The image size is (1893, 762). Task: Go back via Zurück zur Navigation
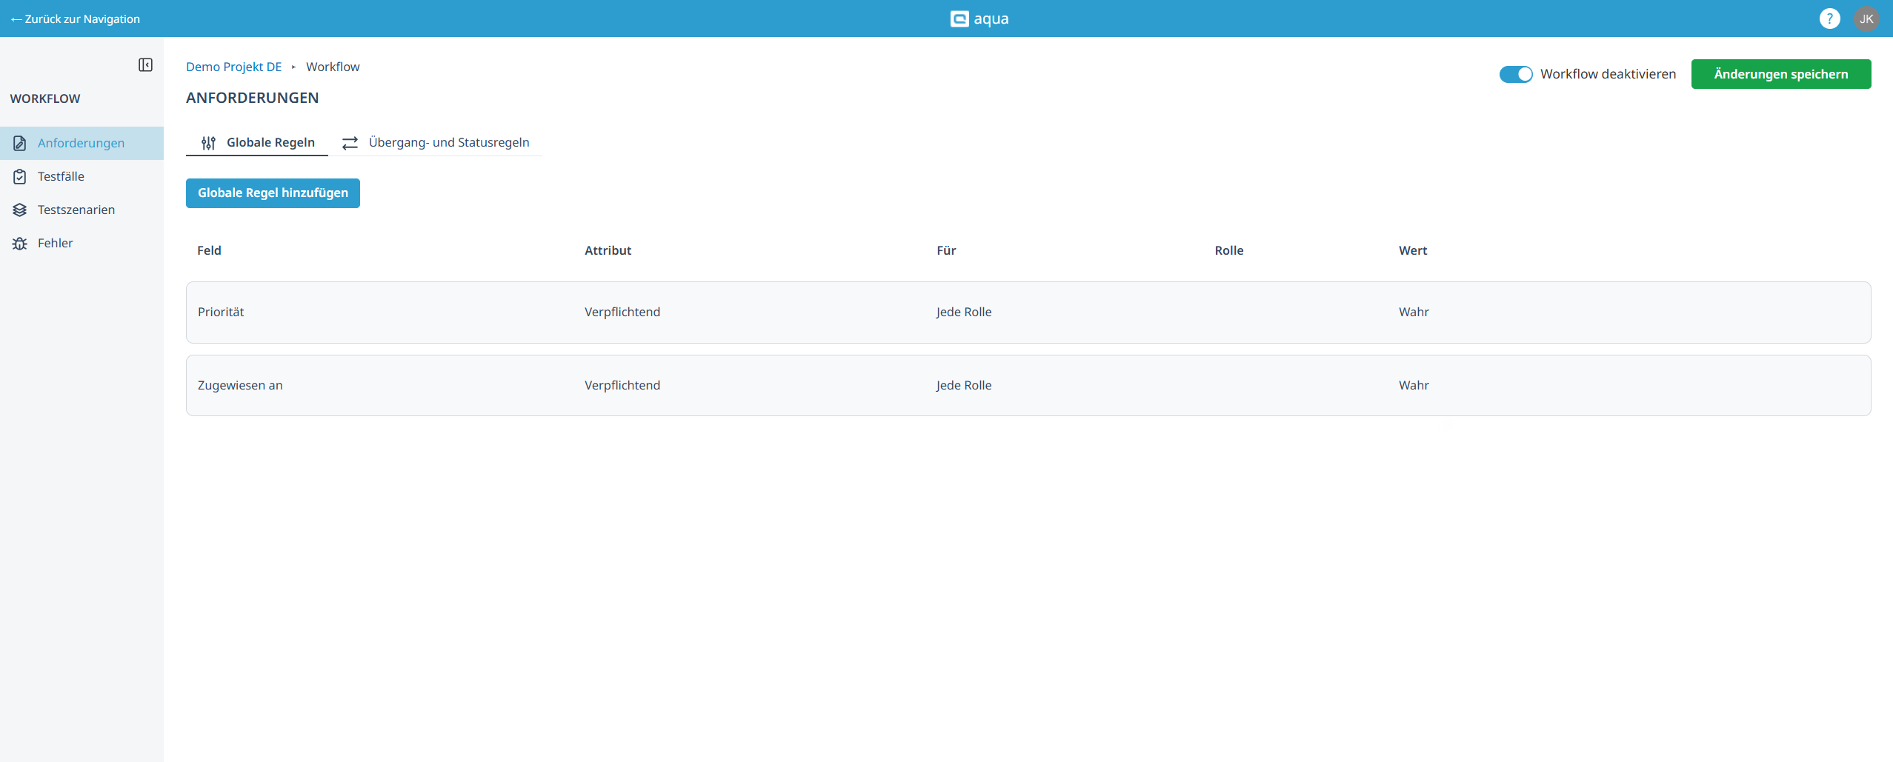pos(76,19)
